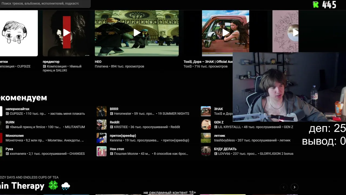Click the GEN Z song cover art
This screenshot has width=346, height=195.
(206, 125)
